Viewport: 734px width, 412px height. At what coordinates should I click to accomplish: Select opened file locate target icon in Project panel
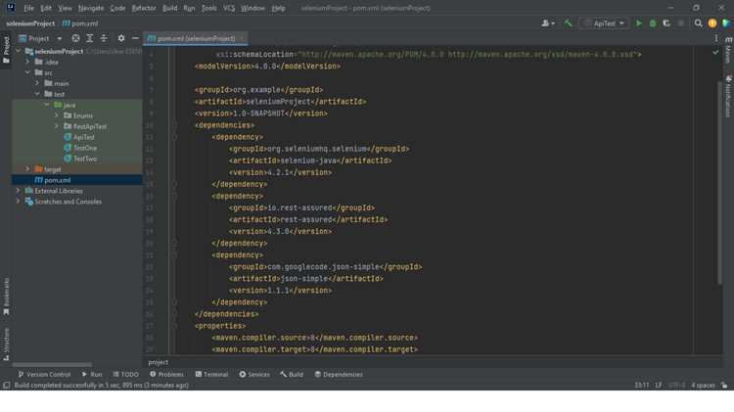[75, 38]
